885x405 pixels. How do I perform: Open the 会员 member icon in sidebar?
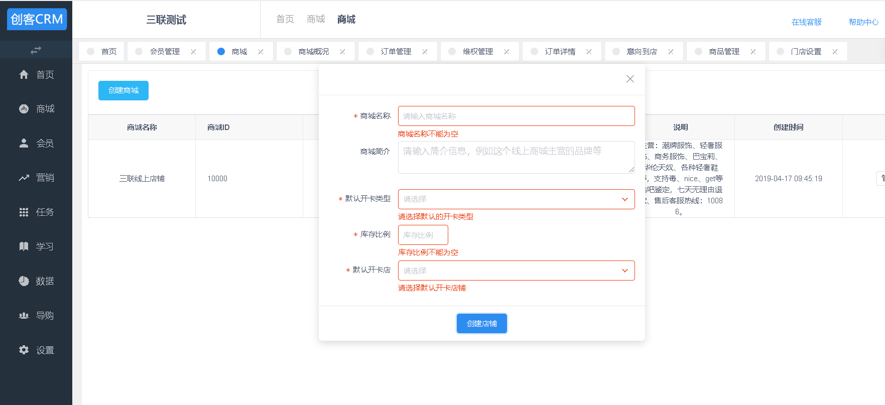pos(24,143)
